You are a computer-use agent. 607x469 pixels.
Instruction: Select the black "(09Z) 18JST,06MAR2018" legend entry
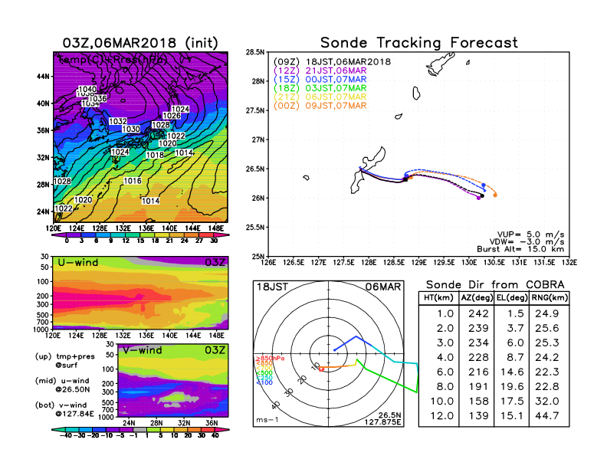(332, 62)
